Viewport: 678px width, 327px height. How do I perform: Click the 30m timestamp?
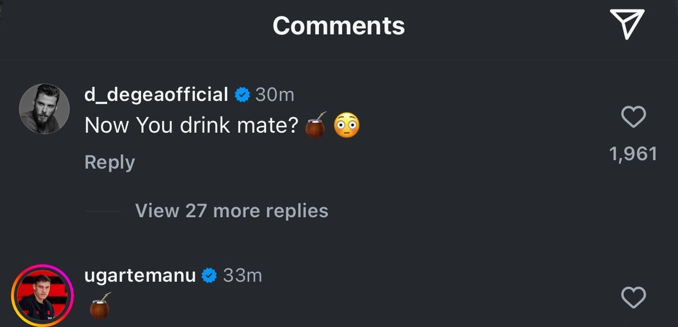(274, 94)
